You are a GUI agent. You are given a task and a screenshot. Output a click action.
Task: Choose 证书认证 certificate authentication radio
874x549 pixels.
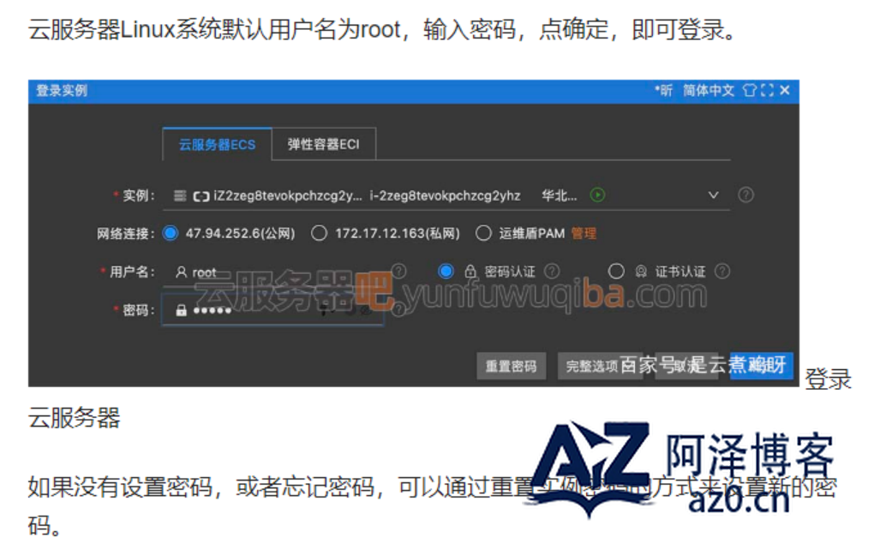click(616, 272)
